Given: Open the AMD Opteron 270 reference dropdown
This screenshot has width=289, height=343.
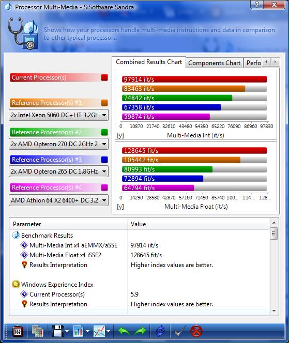Looking at the screenshot, I should pos(58,144).
